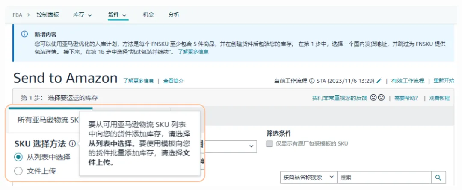Screen dimensions: 462x190
Task: Click the 观看教程 link
Action: [439, 98]
